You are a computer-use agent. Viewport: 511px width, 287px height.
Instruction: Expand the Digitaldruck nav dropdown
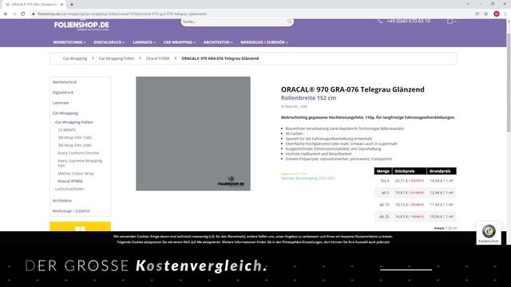point(109,42)
